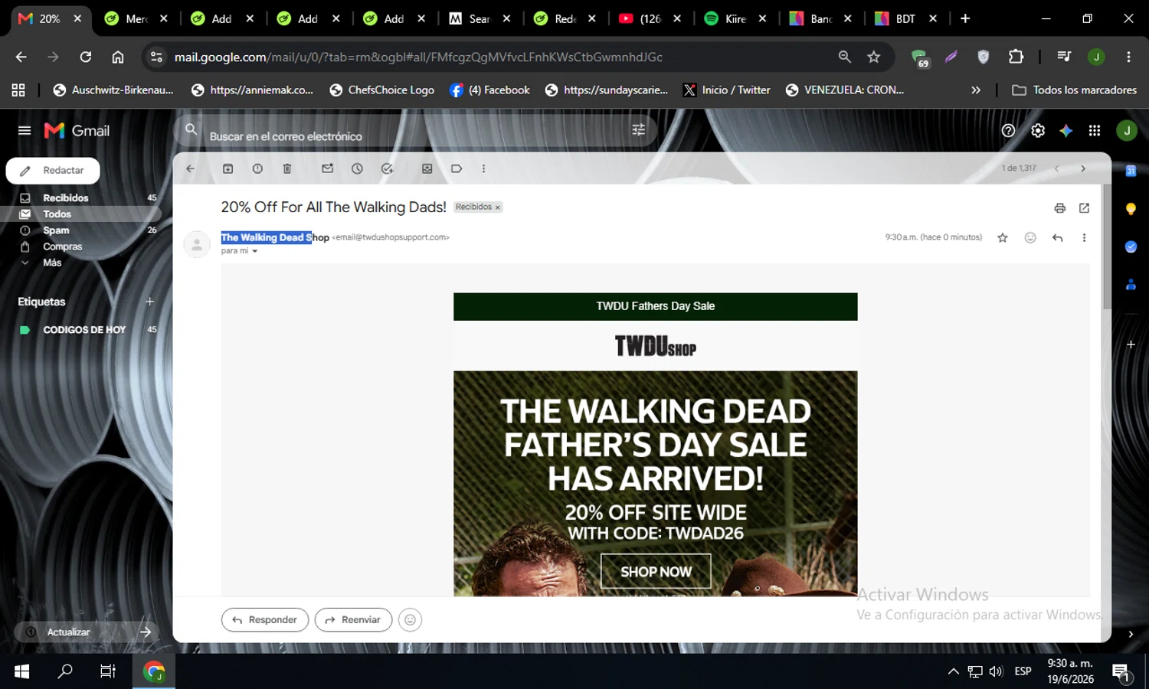Bookmark this page with the star icon
The image size is (1149, 689).
874,57
